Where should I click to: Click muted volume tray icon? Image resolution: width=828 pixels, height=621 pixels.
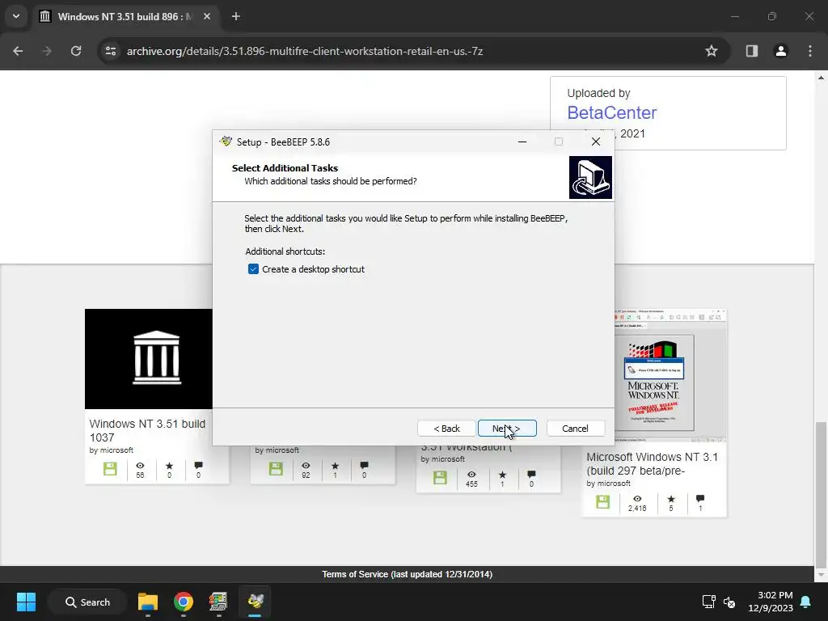729,602
